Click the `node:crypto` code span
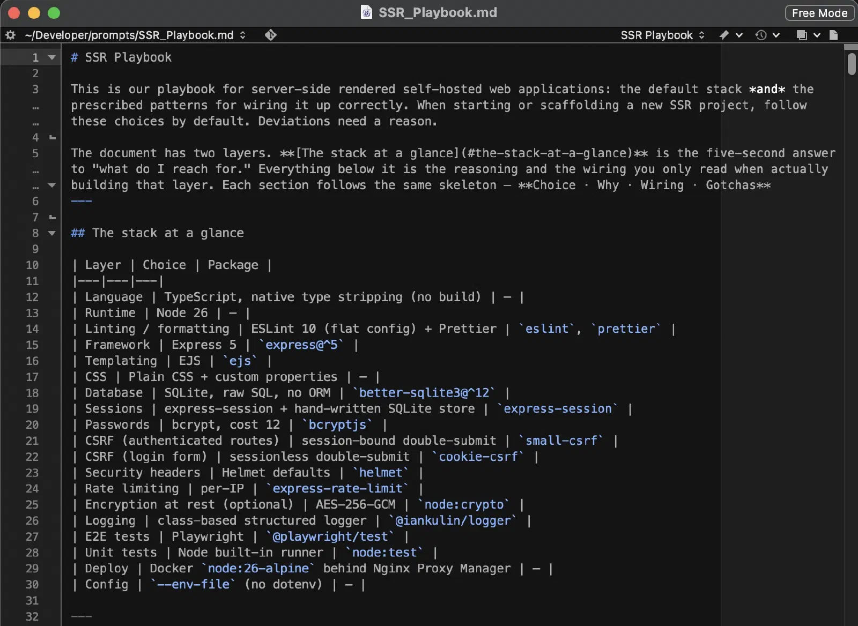The height and width of the screenshot is (626, 858). click(x=464, y=505)
